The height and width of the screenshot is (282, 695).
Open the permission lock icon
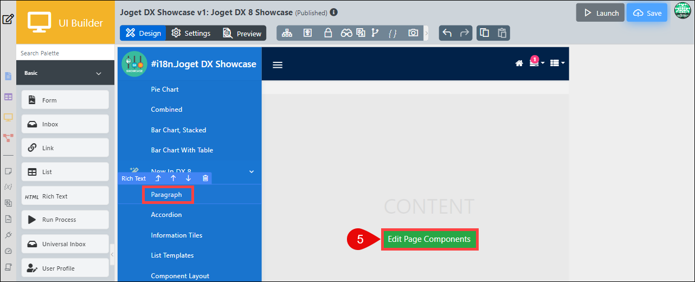click(327, 33)
